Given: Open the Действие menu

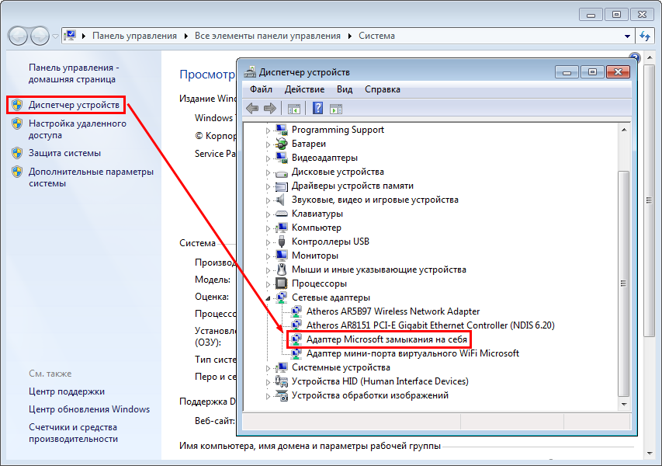Looking at the screenshot, I should tap(304, 89).
